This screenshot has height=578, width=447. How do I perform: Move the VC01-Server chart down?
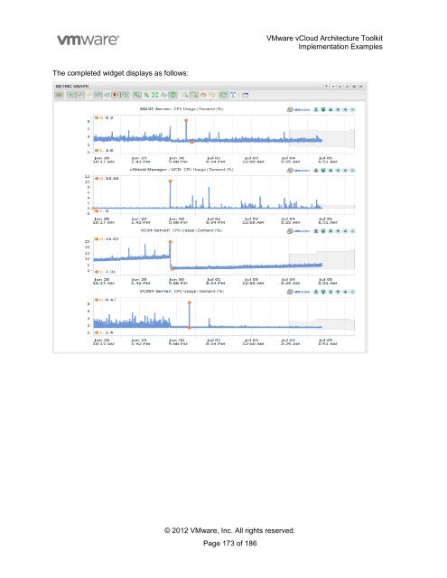(x=338, y=231)
